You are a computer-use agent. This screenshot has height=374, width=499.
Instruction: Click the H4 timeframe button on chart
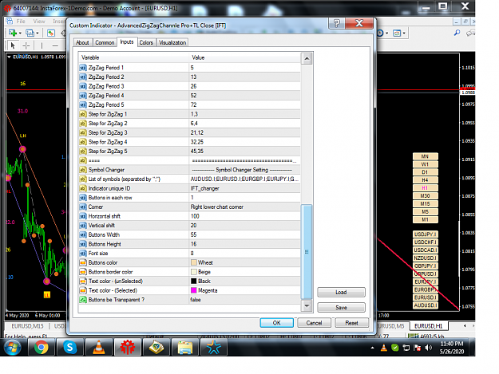[x=426, y=180]
